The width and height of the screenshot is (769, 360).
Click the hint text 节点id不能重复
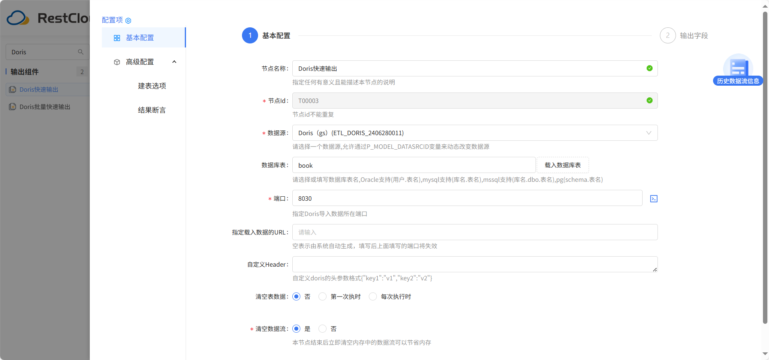pos(313,115)
